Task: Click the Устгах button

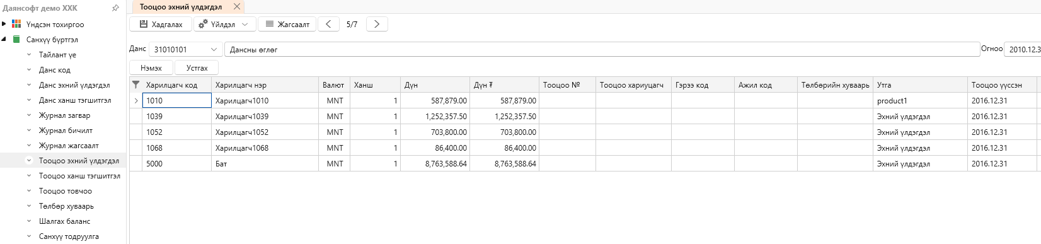Action: click(x=197, y=67)
